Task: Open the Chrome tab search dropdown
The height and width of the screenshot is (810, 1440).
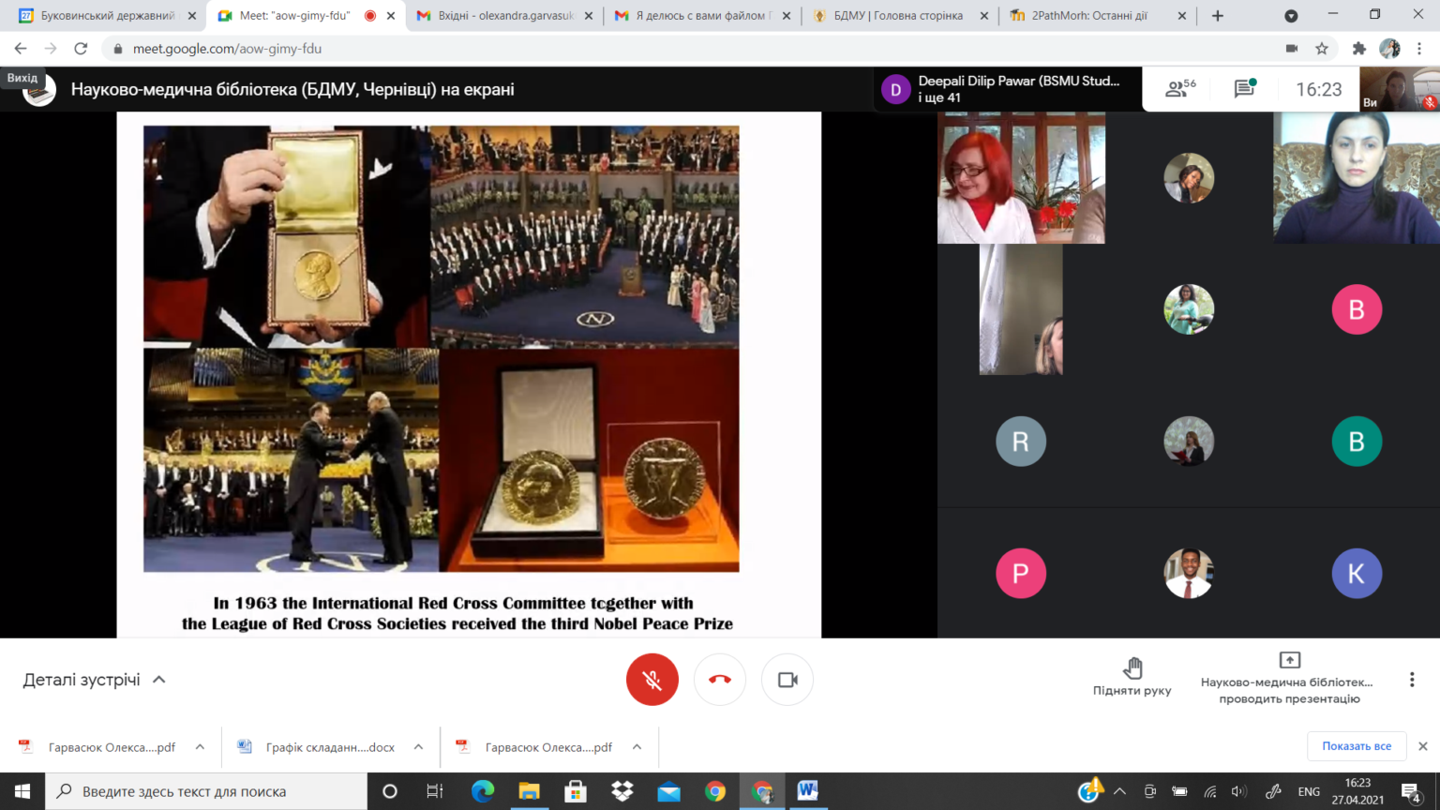Action: (1291, 16)
